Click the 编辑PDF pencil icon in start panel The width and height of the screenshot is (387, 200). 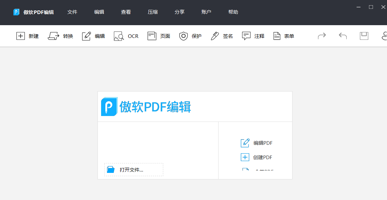(x=245, y=143)
